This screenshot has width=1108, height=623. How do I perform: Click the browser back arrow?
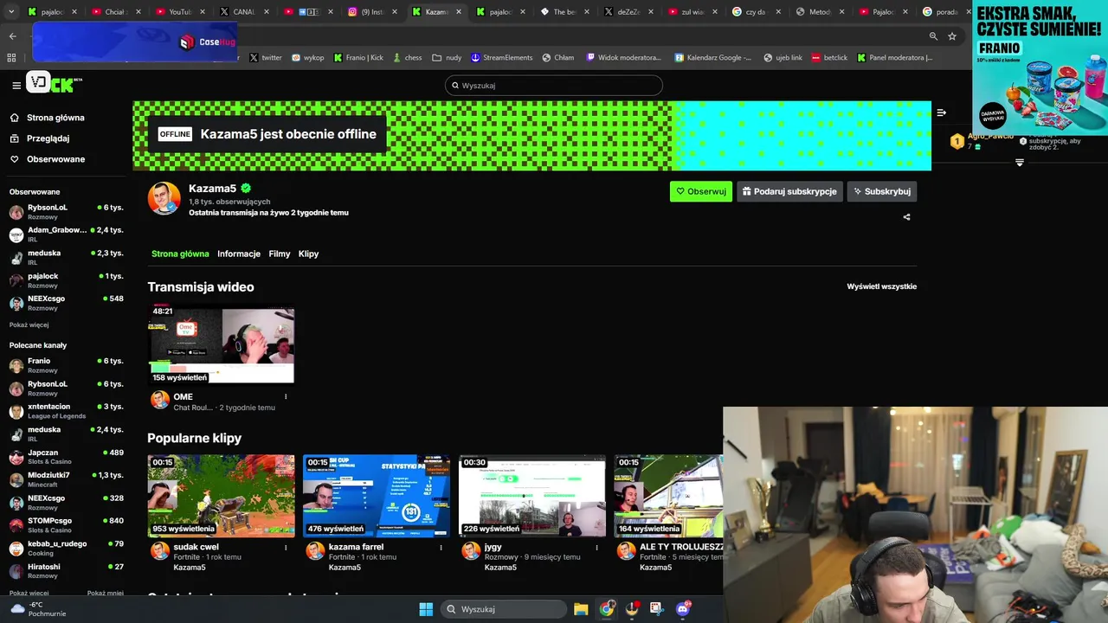12,36
